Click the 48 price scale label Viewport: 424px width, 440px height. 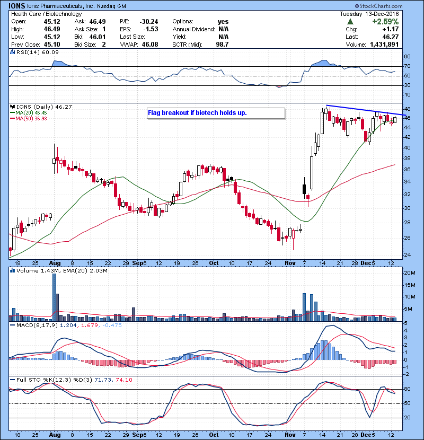(407, 109)
